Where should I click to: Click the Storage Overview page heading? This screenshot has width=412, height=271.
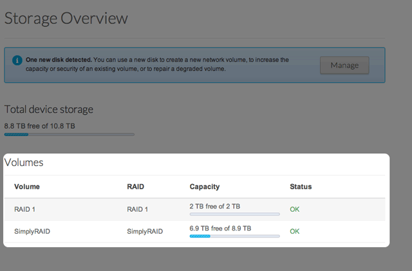coord(66,18)
